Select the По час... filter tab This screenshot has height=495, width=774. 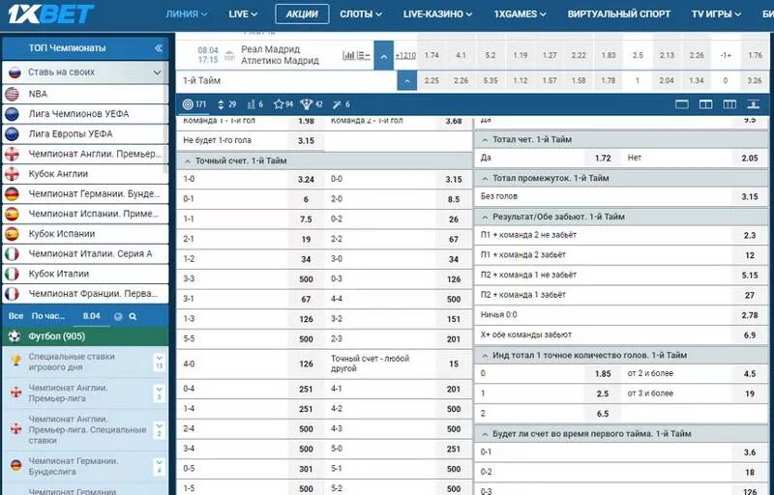point(47,316)
